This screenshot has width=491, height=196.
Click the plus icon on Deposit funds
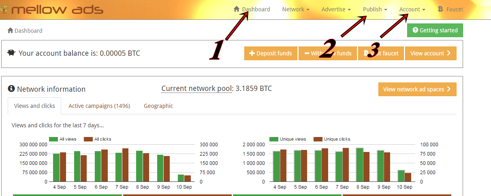[252, 53]
